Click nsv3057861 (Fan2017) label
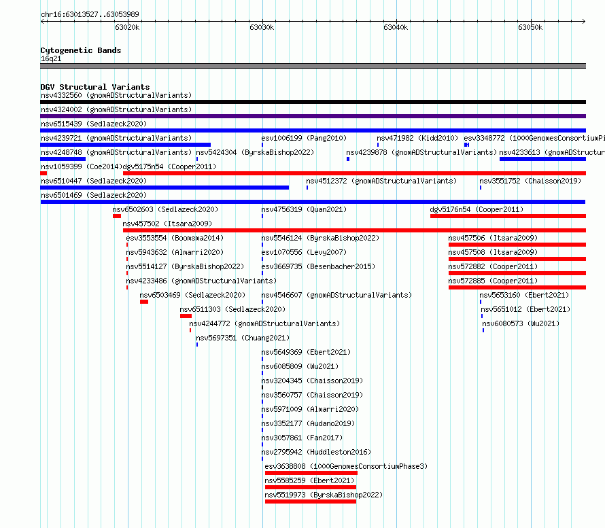Viewport: 605px width, 528px height. 302,438
